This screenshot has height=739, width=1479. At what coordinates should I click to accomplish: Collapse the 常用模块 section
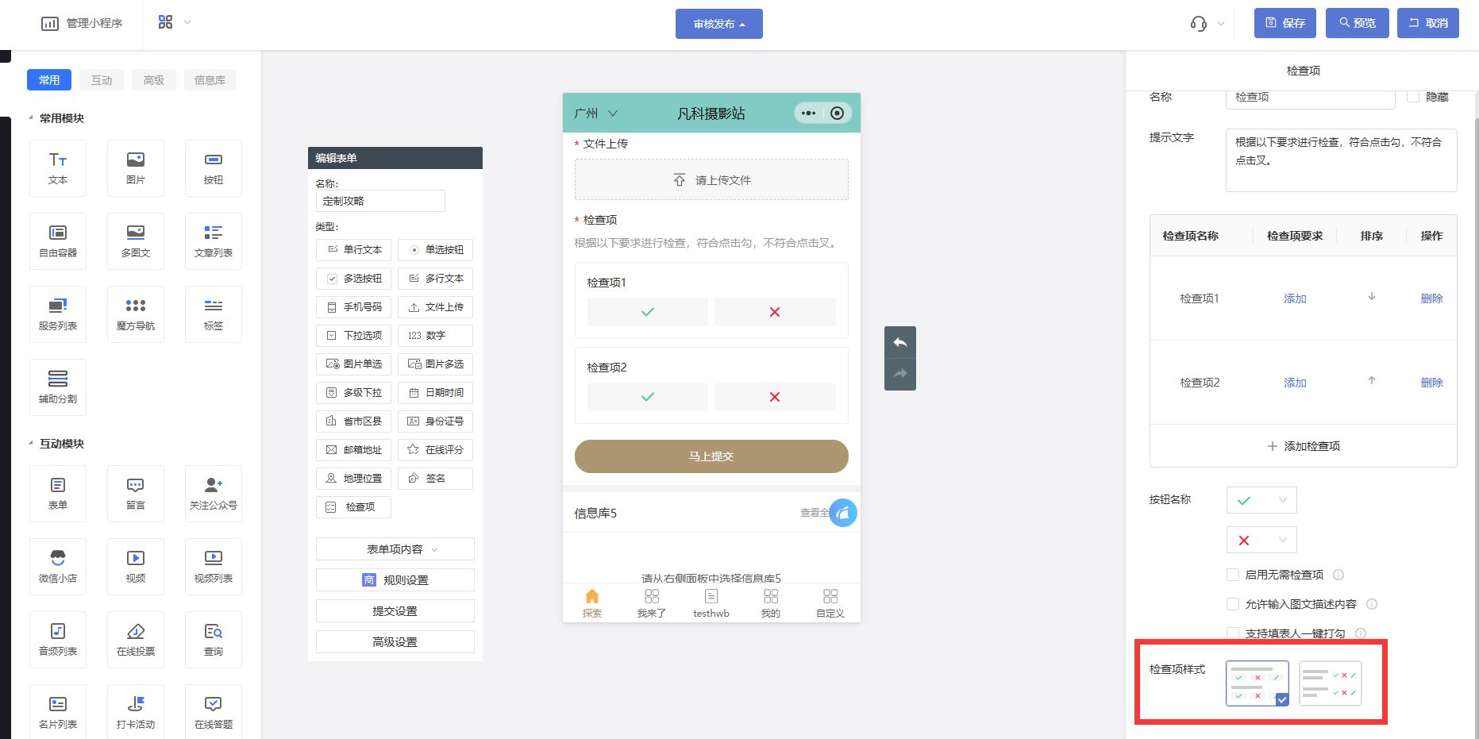[x=31, y=118]
